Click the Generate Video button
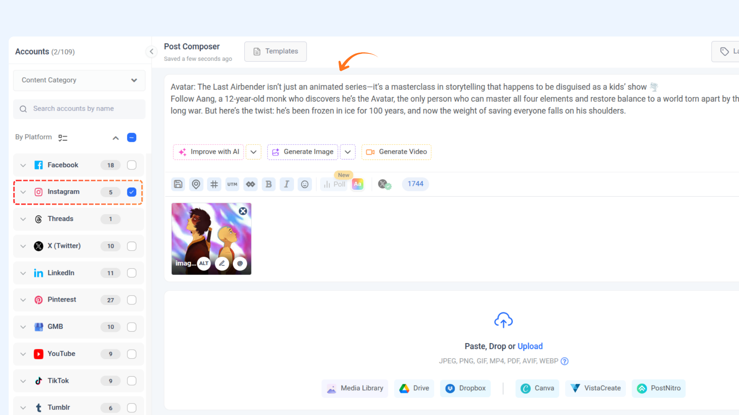This screenshot has width=739, height=415. 396,152
